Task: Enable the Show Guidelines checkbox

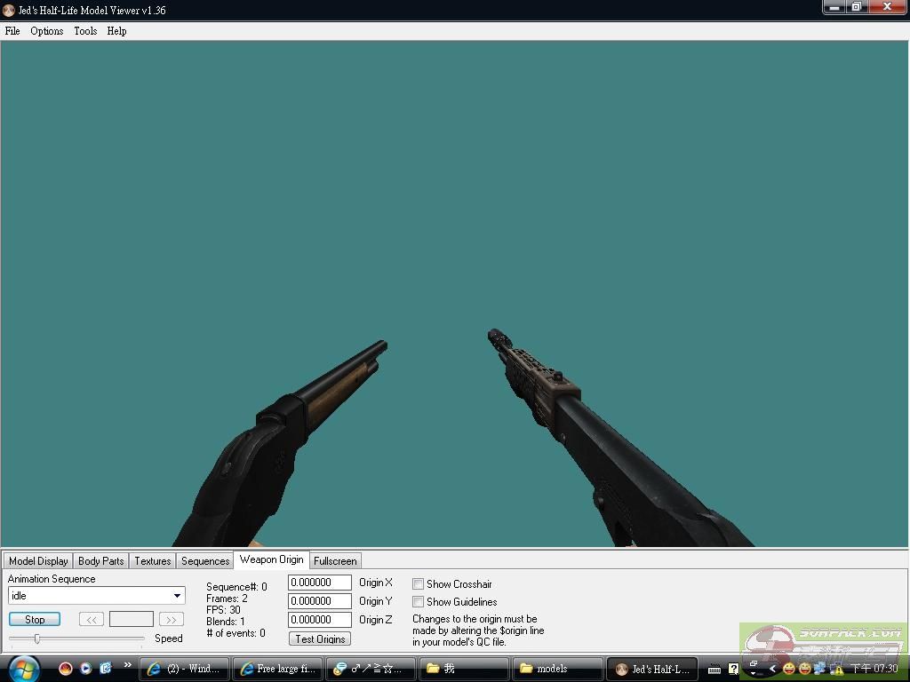Action: click(418, 602)
